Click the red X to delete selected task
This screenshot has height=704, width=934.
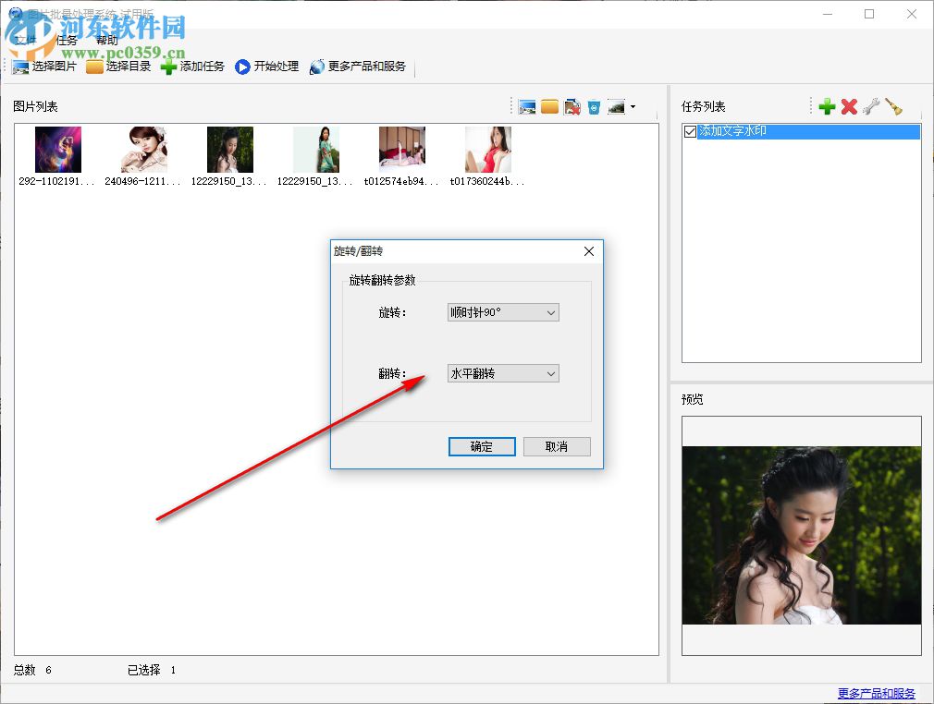coord(849,105)
